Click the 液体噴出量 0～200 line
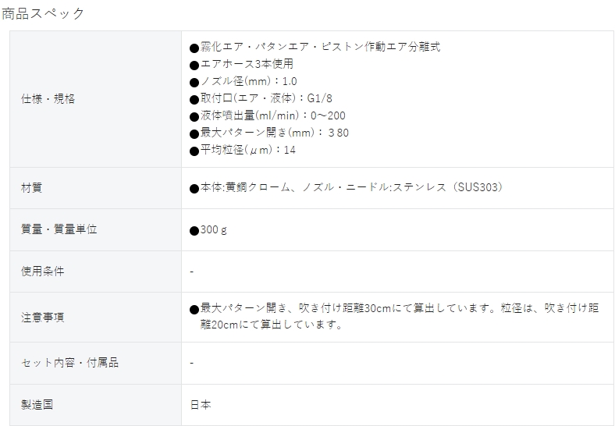Viewport: 615px width, 426px height. click(x=268, y=116)
